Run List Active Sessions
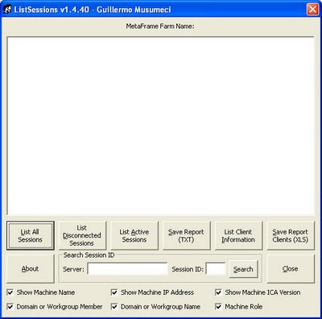The height and width of the screenshot is (319, 322). (x=134, y=235)
